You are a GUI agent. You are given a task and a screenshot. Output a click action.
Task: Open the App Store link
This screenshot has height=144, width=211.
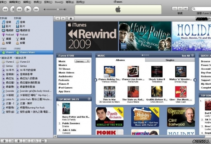point(64,92)
